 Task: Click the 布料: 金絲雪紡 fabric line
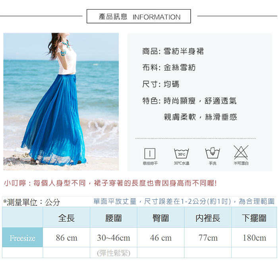[x=169, y=67]
